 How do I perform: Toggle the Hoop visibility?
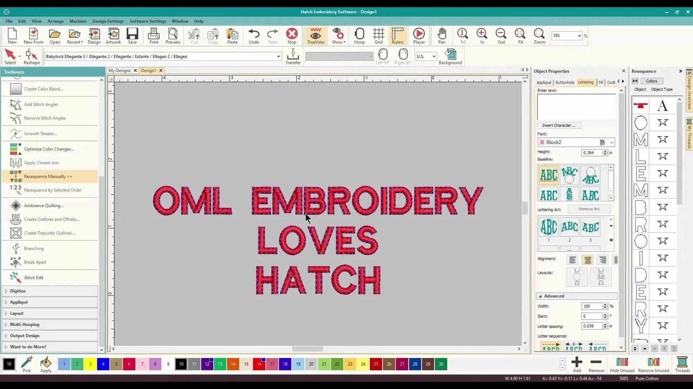[x=359, y=36]
